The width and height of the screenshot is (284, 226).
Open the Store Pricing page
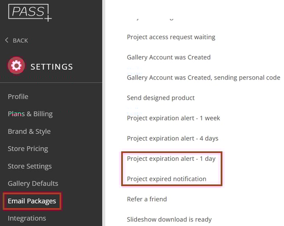pyautogui.click(x=28, y=149)
